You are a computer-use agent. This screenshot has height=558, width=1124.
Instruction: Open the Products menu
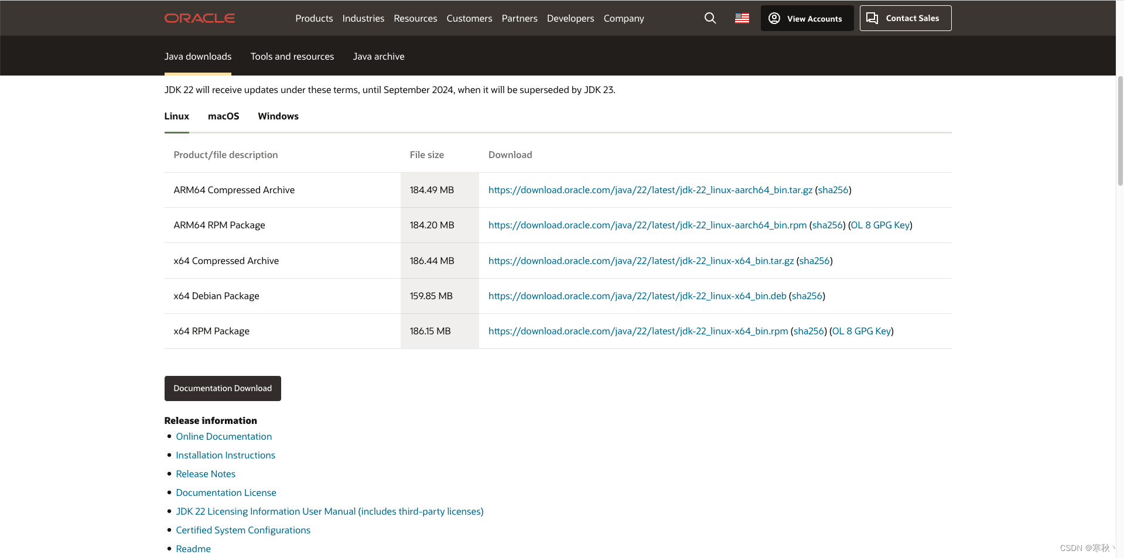314,18
